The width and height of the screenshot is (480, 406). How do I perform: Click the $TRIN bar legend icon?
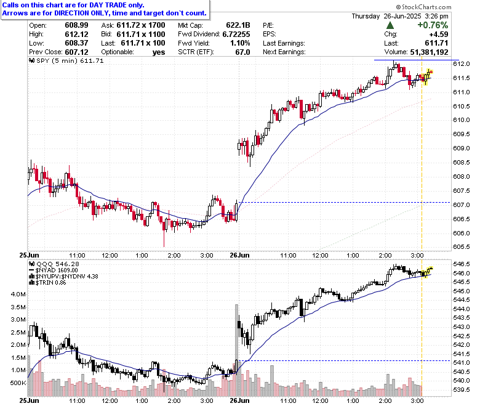(31, 283)
